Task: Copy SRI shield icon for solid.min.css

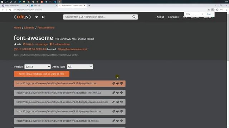Action: pyautogui.click(x=122, y=121)
